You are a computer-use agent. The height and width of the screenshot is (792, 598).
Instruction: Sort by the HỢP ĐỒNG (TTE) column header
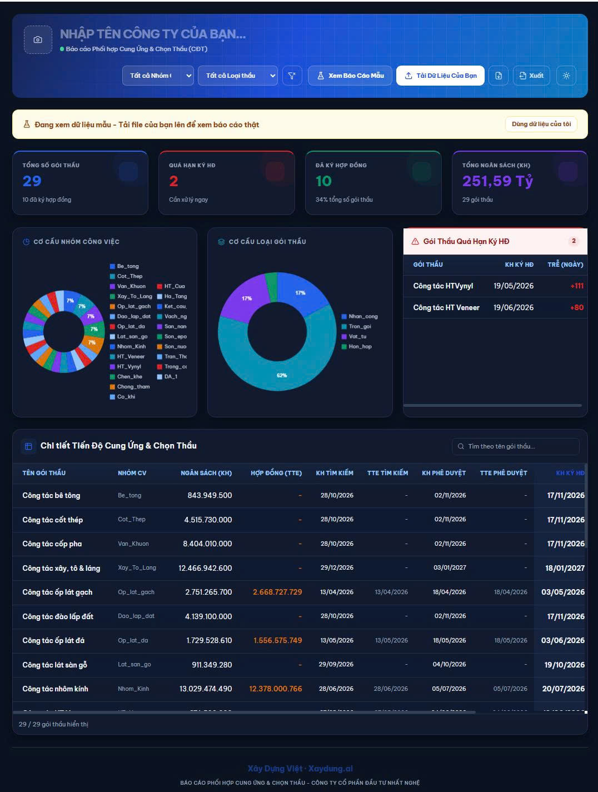(x=276, y=473)
